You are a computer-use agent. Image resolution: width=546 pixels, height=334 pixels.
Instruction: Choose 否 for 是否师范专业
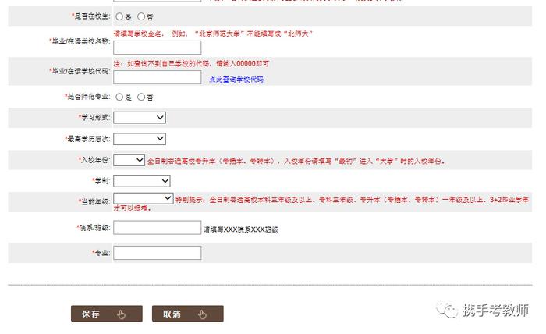tap(141, 98)
